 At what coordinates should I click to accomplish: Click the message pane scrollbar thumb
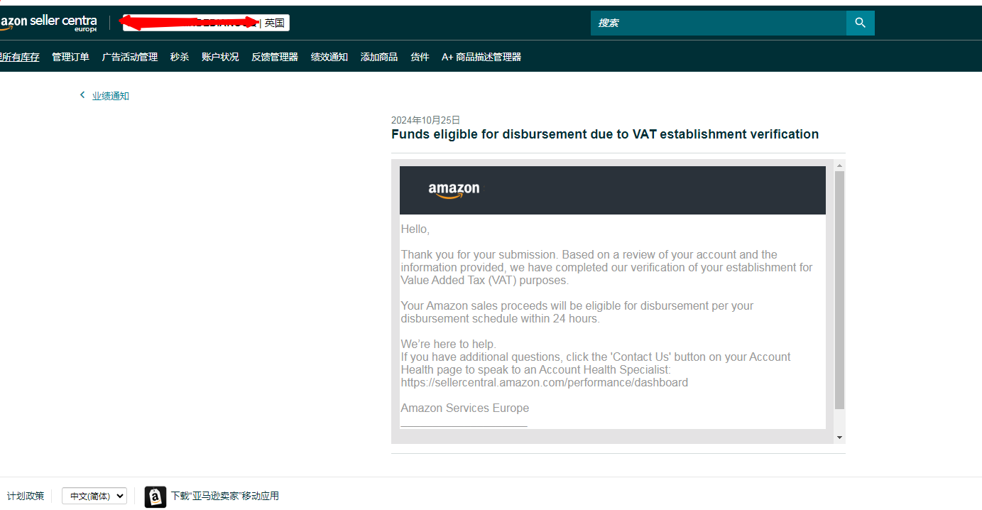(839, 290)
